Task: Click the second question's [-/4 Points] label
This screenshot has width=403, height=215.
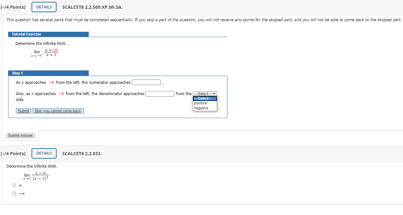Action: [x=13, y=154]
